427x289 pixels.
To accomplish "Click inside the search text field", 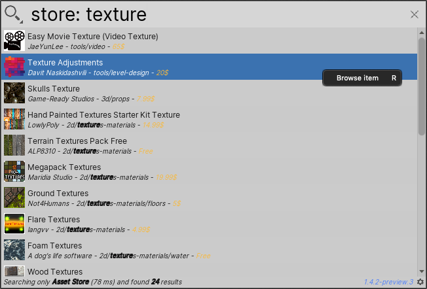I will 218,14.
